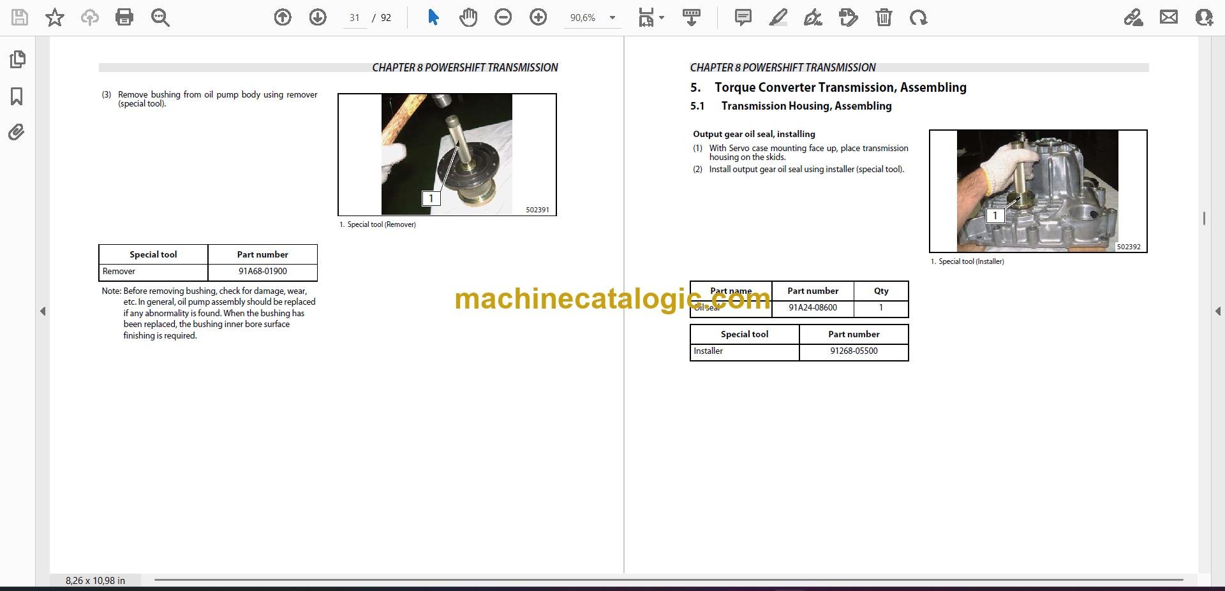Click the read mode keyboard icon
Image resolution: width=1225 pixels, height=591 pixels.
pos(692,17)
